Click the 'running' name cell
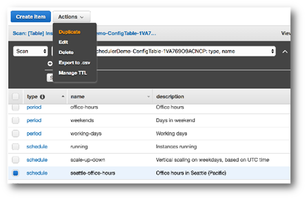This screenshot has width=306, height=199. tap(79, 146)
